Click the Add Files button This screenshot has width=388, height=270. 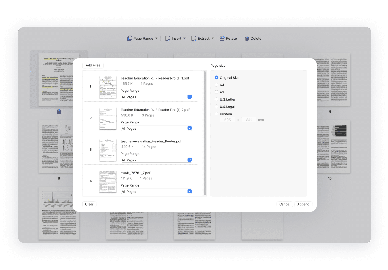(93, 65)
